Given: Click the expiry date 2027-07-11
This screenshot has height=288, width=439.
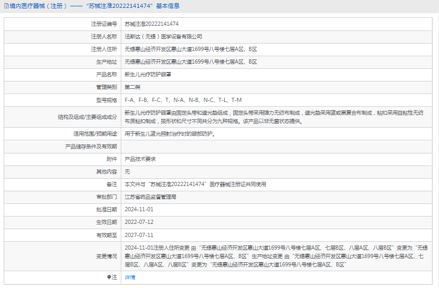Looking at the screenshot, I should [139, 235].
